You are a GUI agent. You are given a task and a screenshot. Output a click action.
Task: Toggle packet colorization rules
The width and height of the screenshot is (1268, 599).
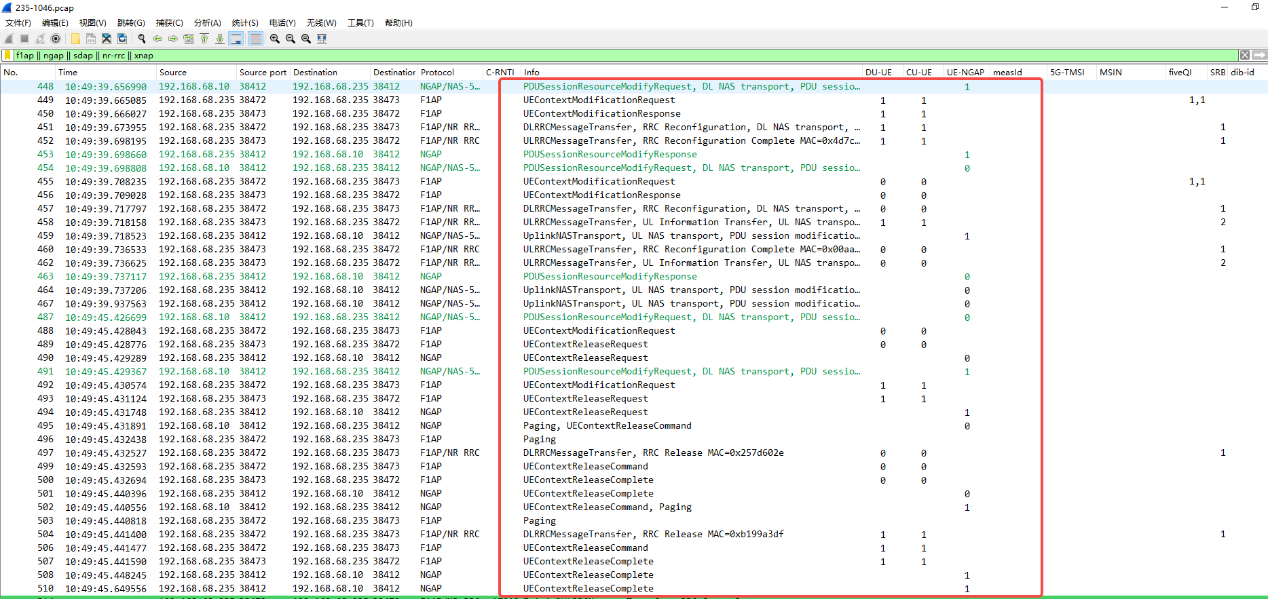click(255, 39)
